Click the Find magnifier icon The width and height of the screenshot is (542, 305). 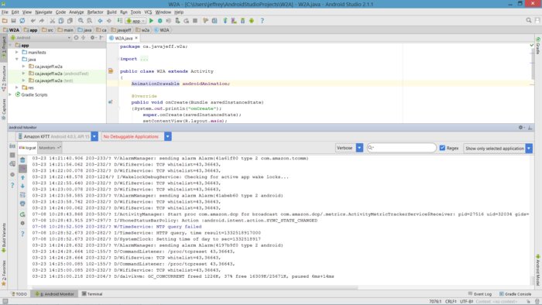(x=81, y=21)
